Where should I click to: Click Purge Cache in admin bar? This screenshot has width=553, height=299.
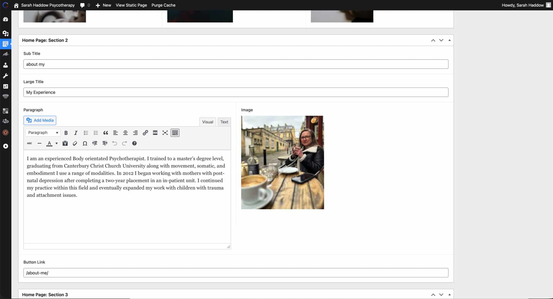pyautogui.click(x=163, y=5)
